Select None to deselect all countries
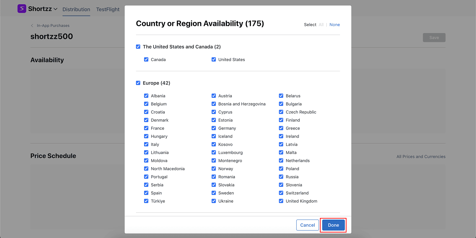The width and height of the screenshot is (476, 238). coord(334,25)
